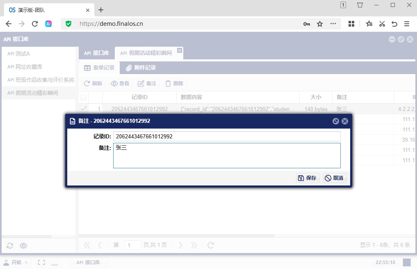Click the 取消 cancel button in dialog
This screenshot has width=417, height=269.
point(335,178)
